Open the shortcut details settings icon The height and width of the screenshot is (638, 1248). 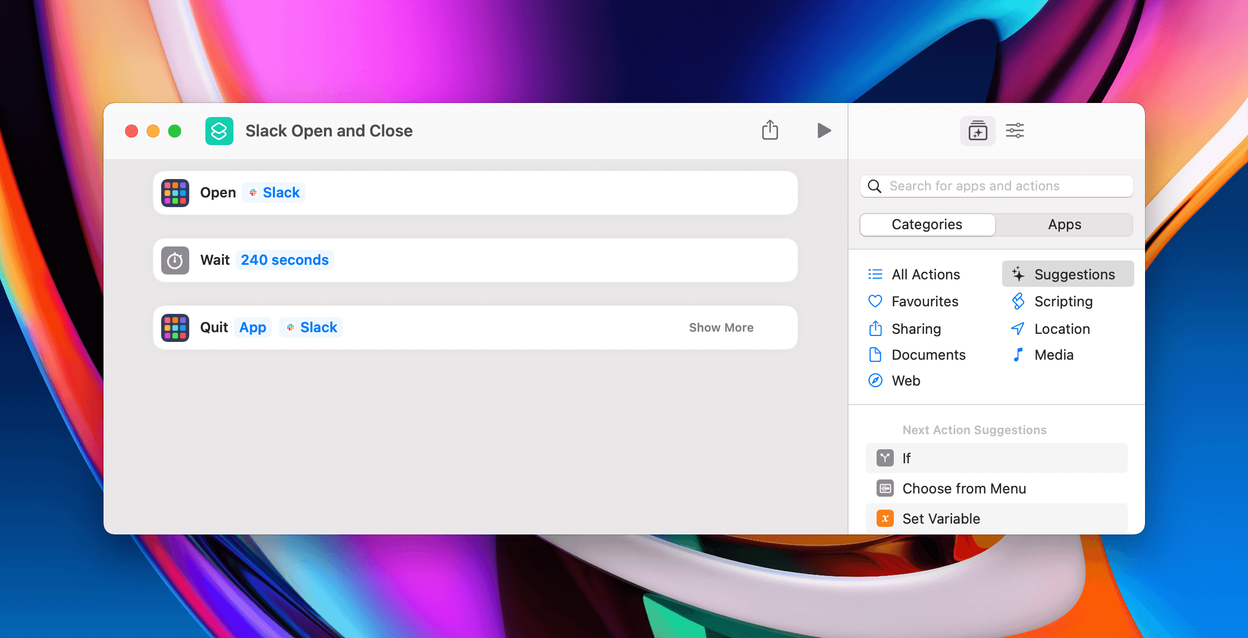click(1015, 131)
